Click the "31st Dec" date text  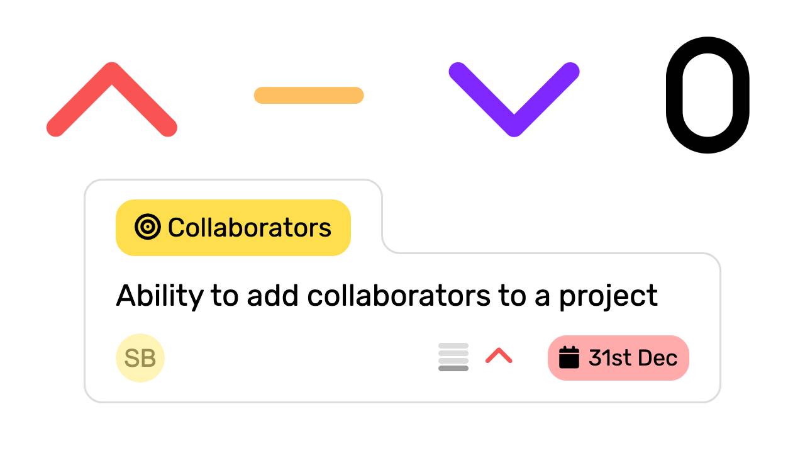click(633, 358)
